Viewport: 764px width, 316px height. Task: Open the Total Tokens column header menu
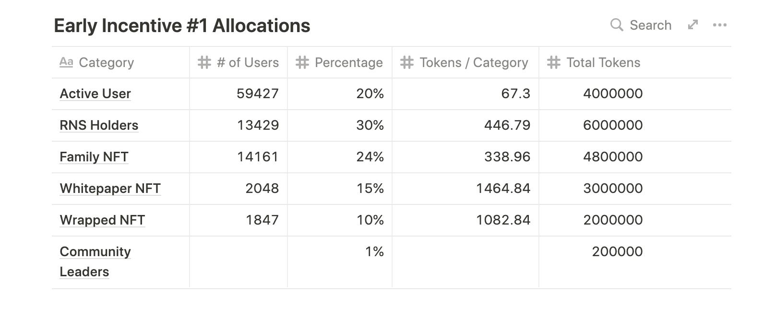pos(603,62)
